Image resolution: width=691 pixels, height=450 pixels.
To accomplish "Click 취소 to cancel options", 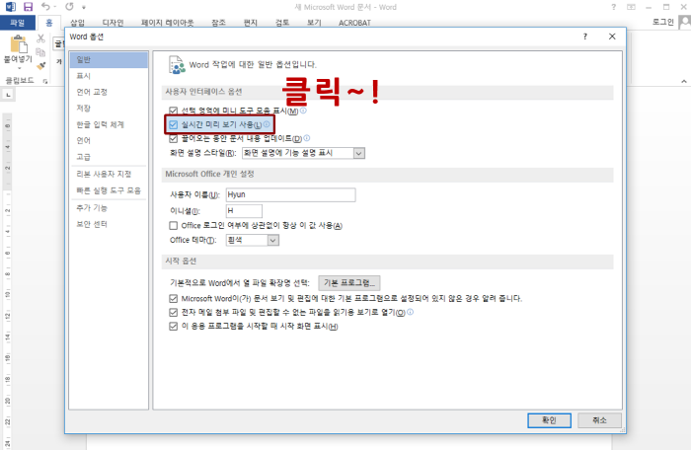I will (x=599, y=420).
